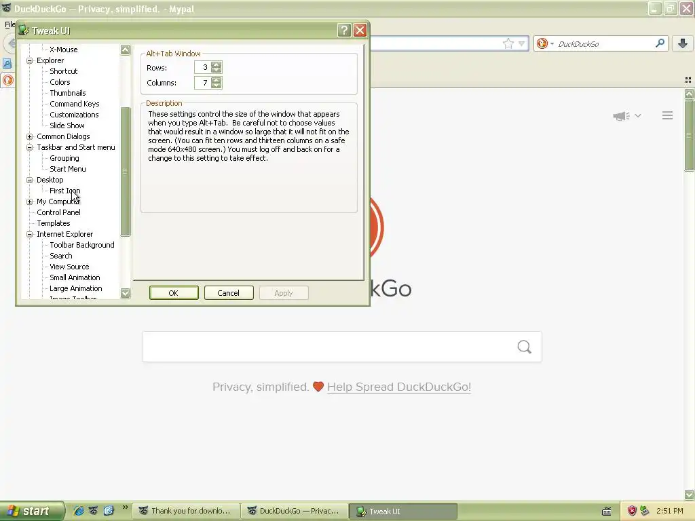Screen dimensions: 695x521
Task: Select Shortcut in the tree
Action: pyautogui.click(x=63, y=71)
